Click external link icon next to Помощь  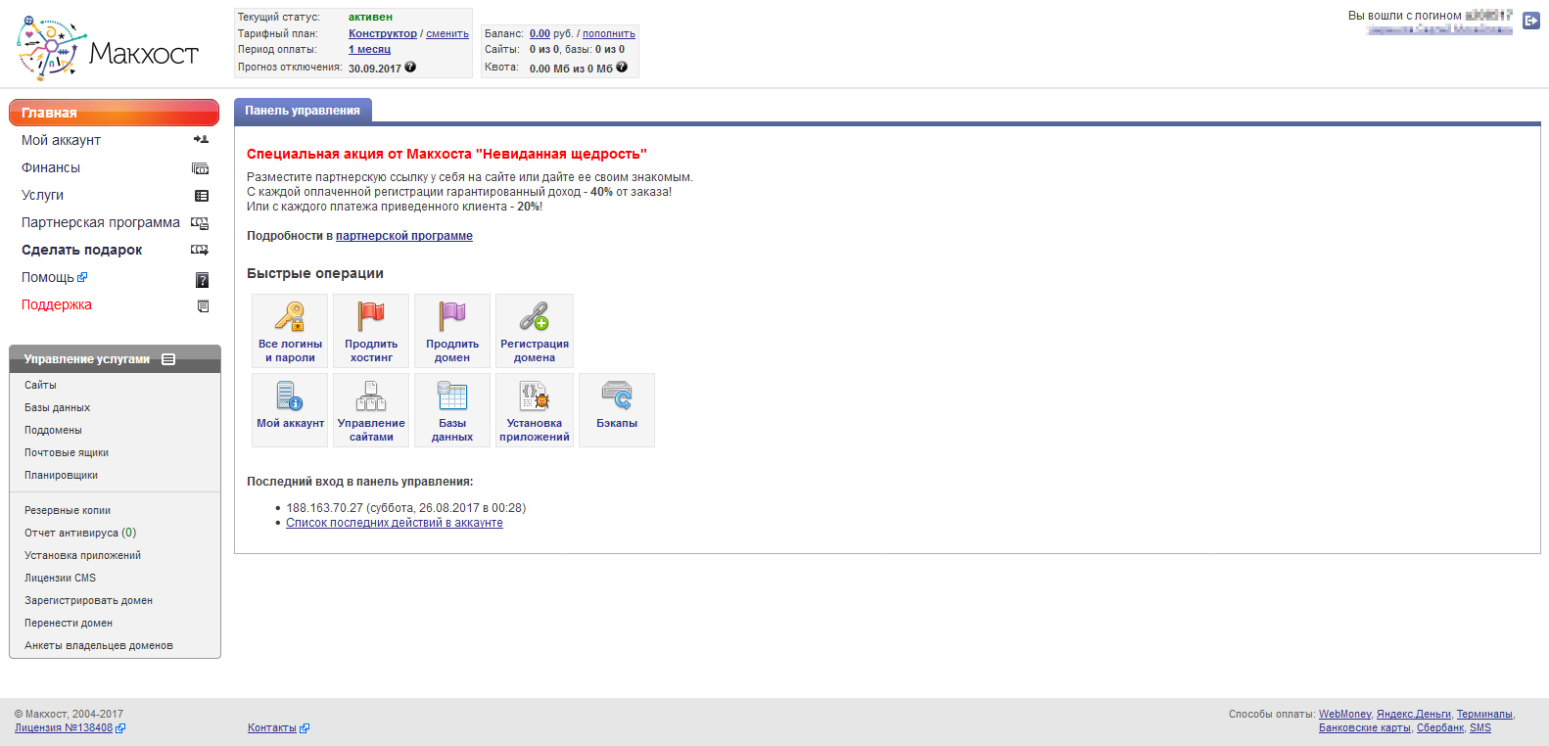click(82, 277)
